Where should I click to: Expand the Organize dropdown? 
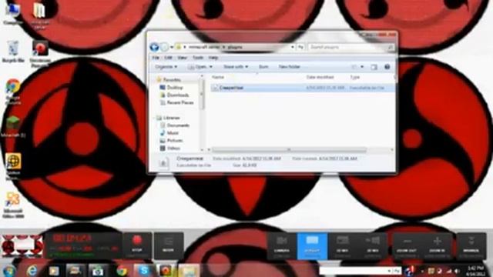point(166,67)
